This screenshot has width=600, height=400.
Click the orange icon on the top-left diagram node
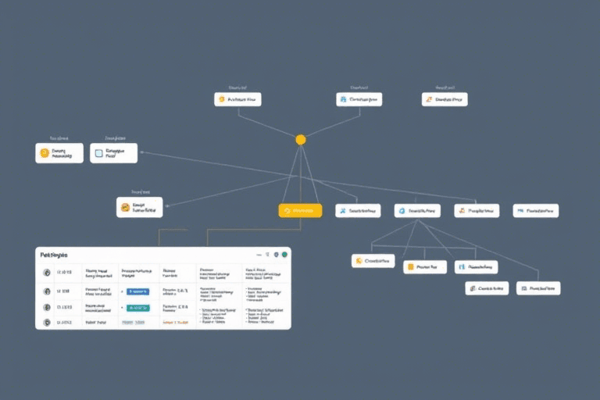pos(222,99)
